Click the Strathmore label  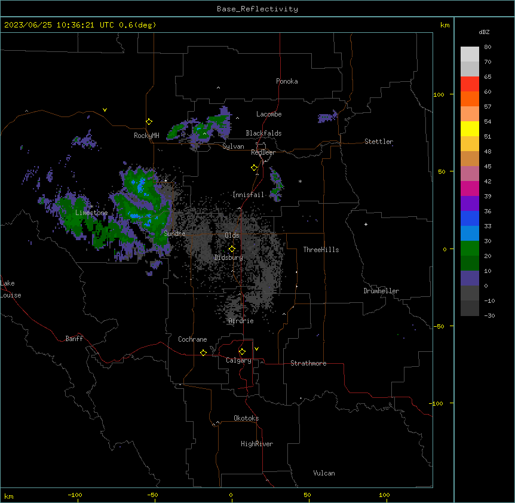(308, 363)
